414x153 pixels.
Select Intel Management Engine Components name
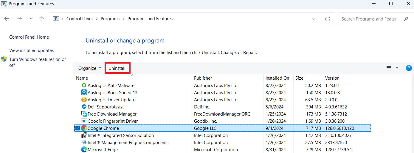pos(128,143)
